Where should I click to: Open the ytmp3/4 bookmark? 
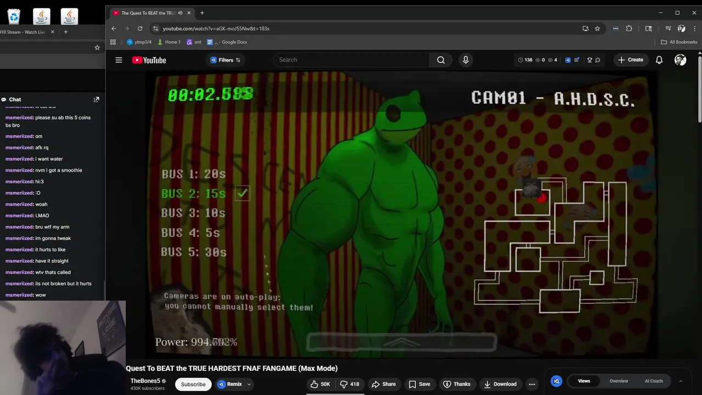pos(139,42)
